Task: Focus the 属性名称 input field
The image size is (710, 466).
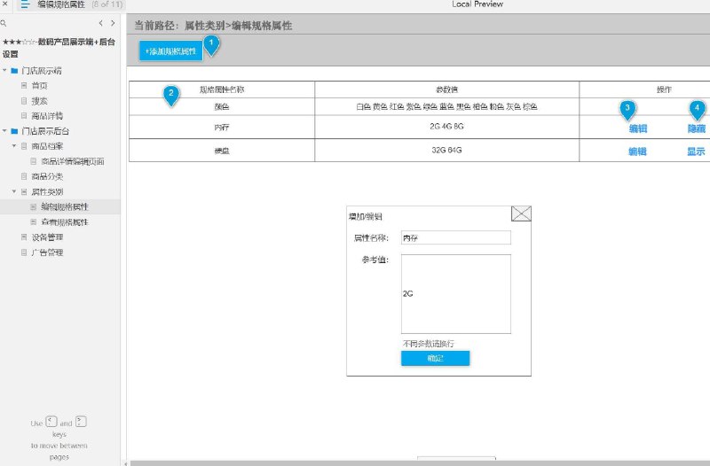Action: click(x=456, y=237)
